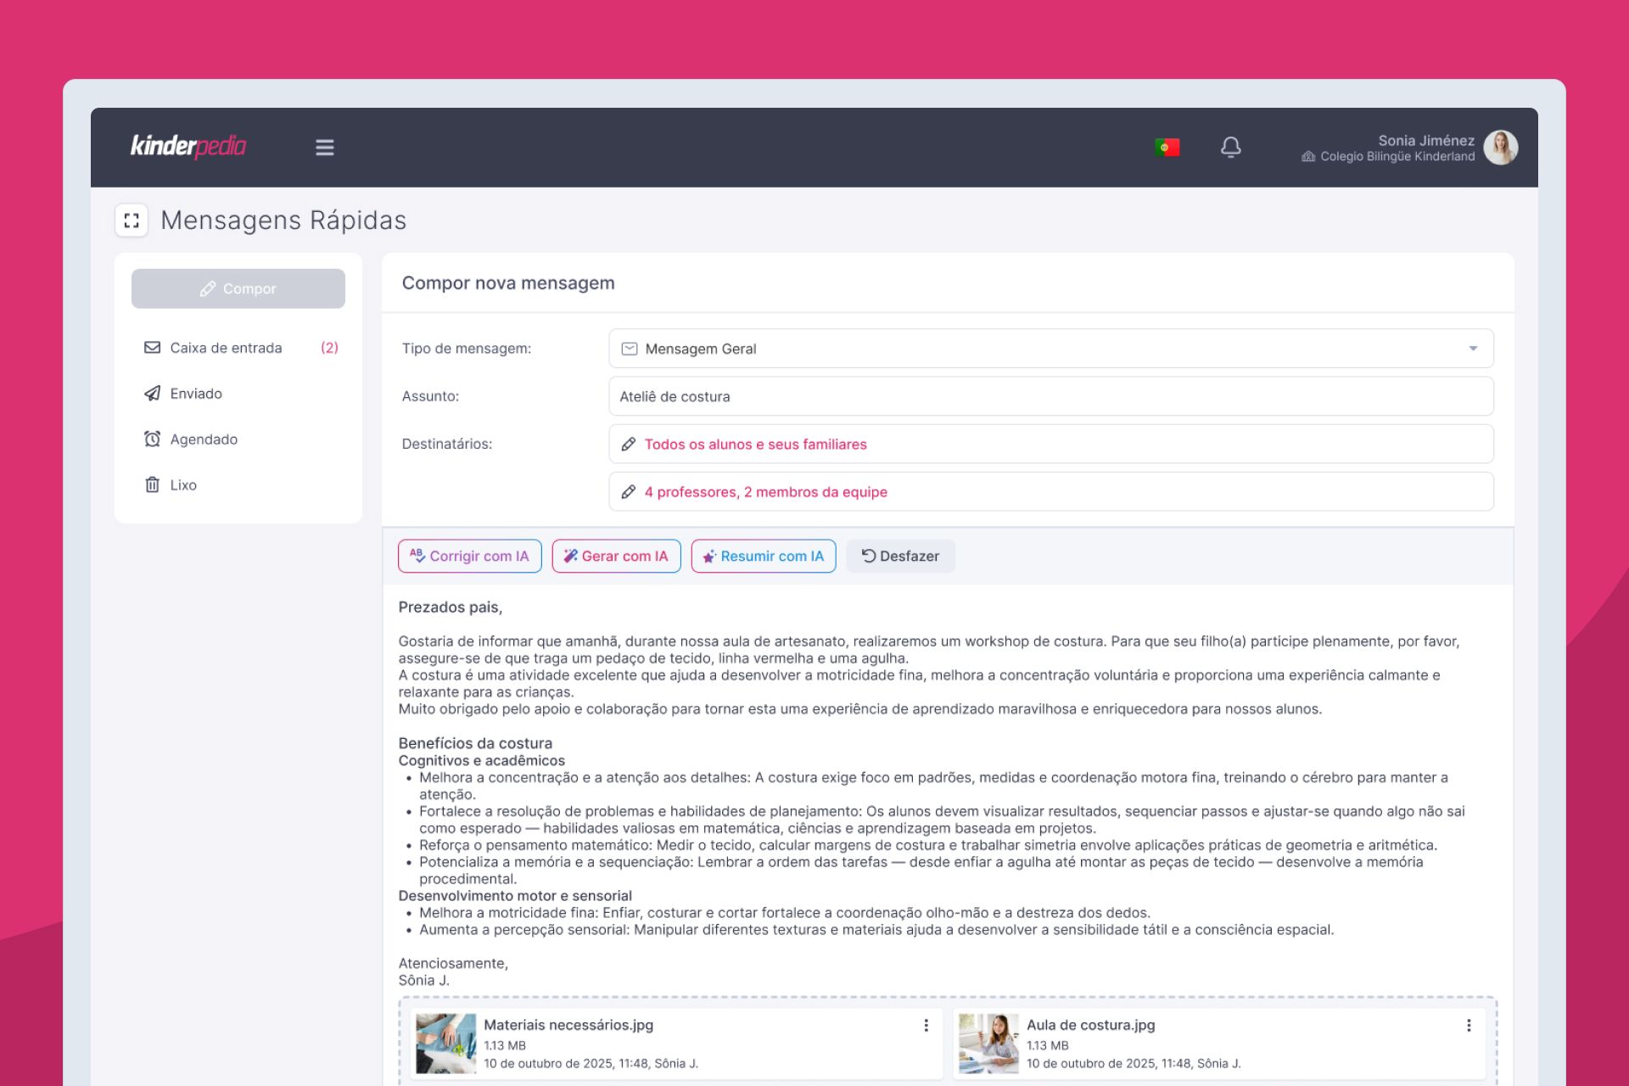Summarize message with Resumir com IA
1629x1086 pixels.
(763, 557)
